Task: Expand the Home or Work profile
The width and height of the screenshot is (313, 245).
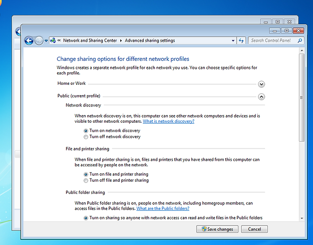Action: pos(261,84)
